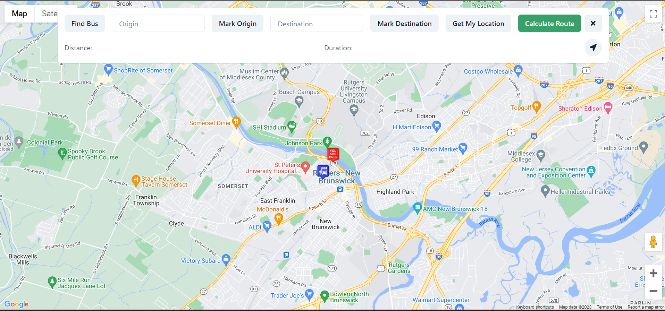Focus the Destination input field
The width and height of the screenshot is (665, 311).
point(317,24)
